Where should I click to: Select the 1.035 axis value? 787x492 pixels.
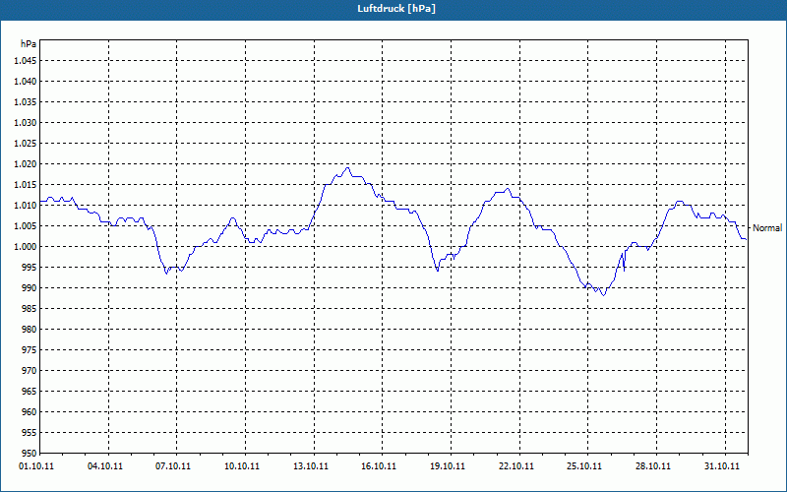coord(26,102)
